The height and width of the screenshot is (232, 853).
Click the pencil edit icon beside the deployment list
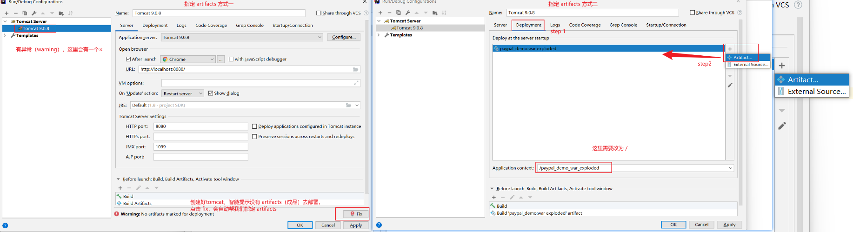pos(730,85)
